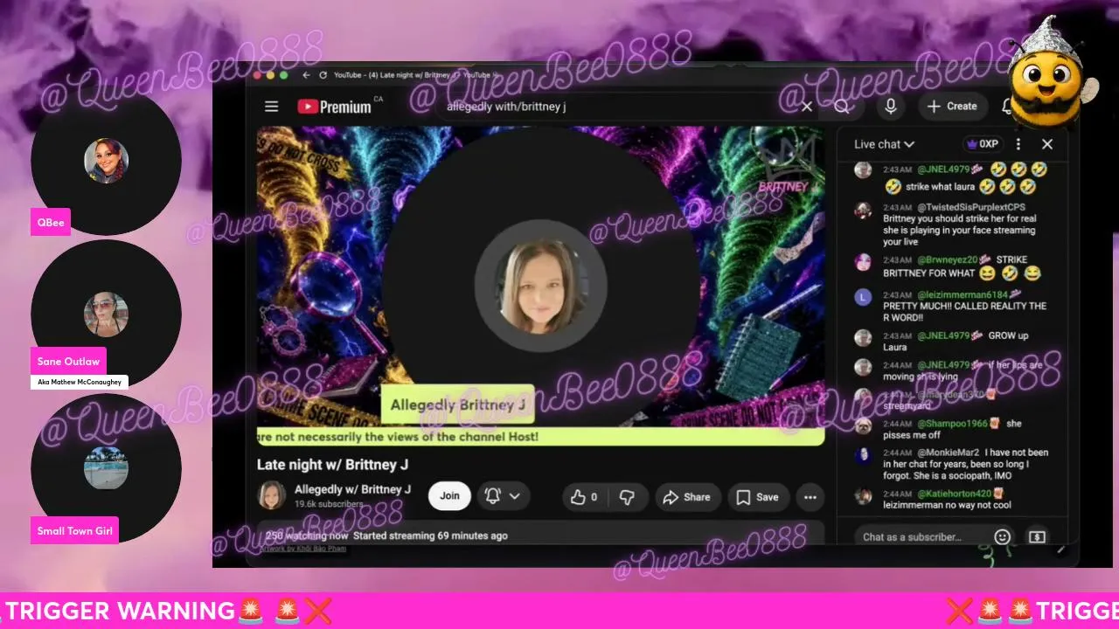The height and width of the screenshot is (629, 1119).
Task: Dislike the stream with thumbs down
Action: [627, 497]
